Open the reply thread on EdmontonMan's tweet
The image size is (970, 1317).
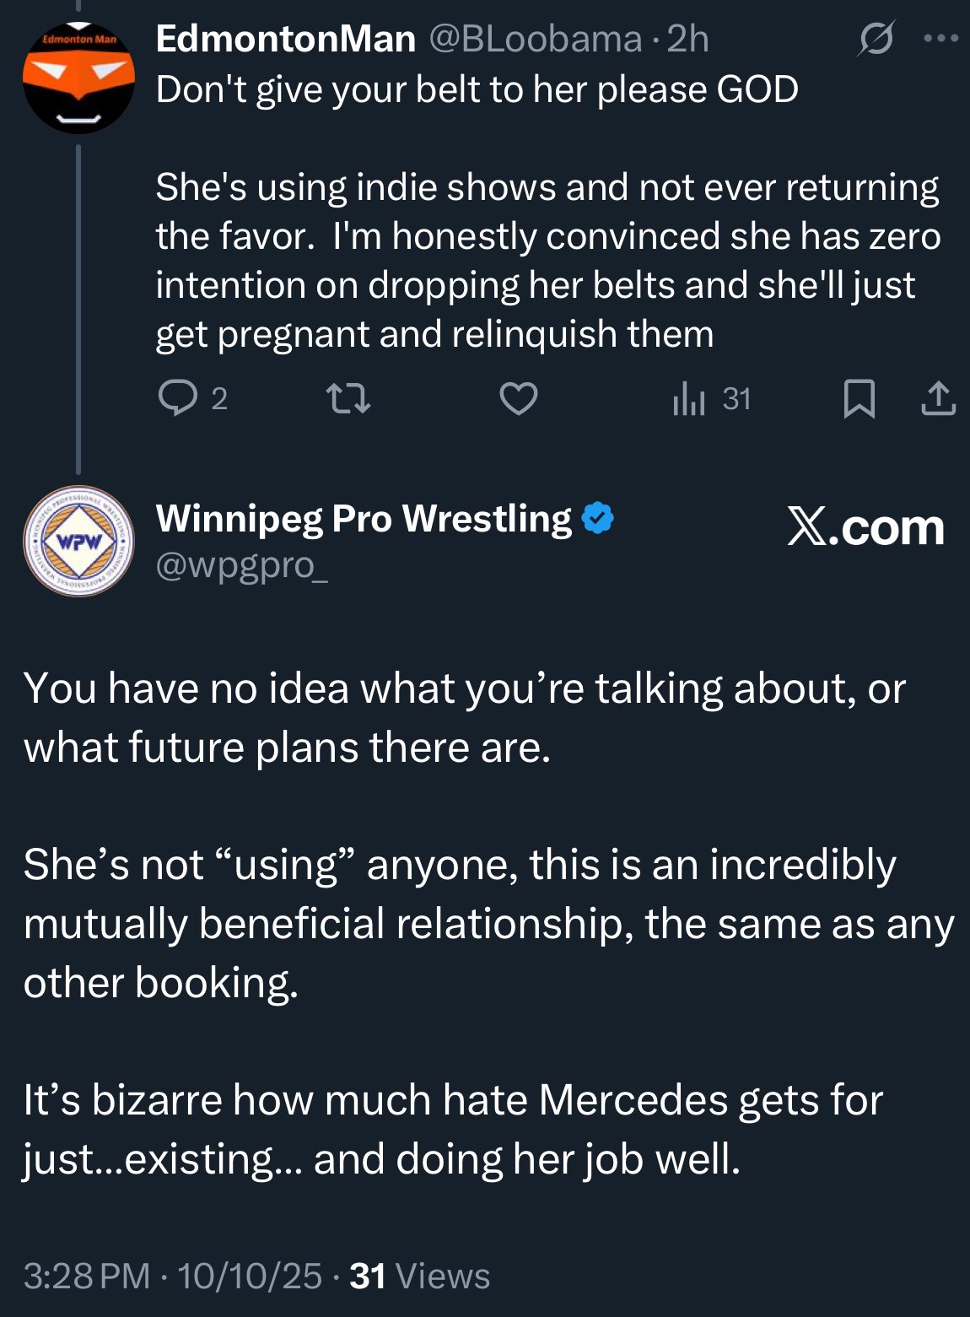tap(178, 398)
